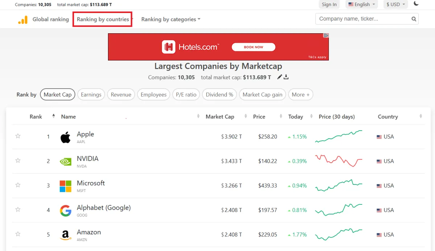Click the USA flag in Alphabet row

[379, 210]
